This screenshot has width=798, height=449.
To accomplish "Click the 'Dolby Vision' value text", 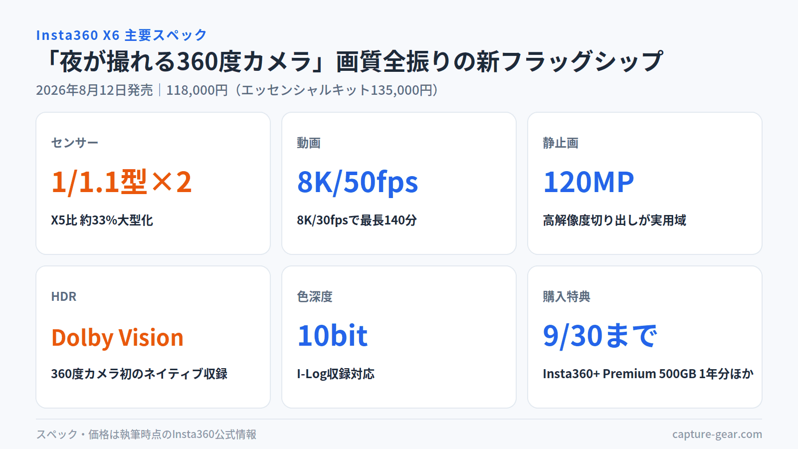I will pos(117,338).
